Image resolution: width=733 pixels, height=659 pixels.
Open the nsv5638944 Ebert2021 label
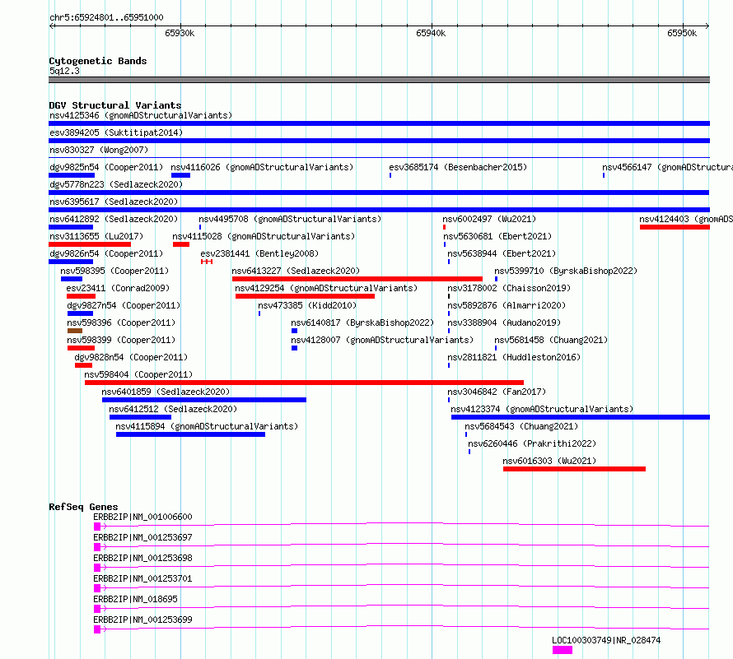click(502, 253)
